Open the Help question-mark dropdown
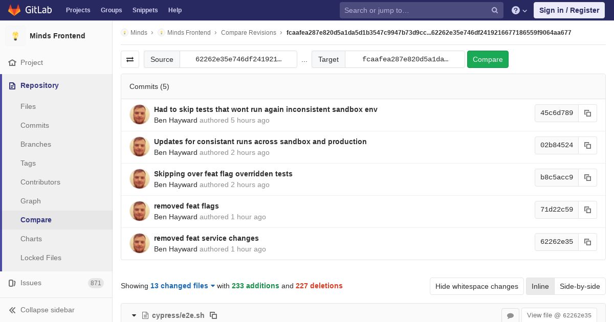Image resolution: width=614 pixels, height=322 pixels. coord(519,10)
